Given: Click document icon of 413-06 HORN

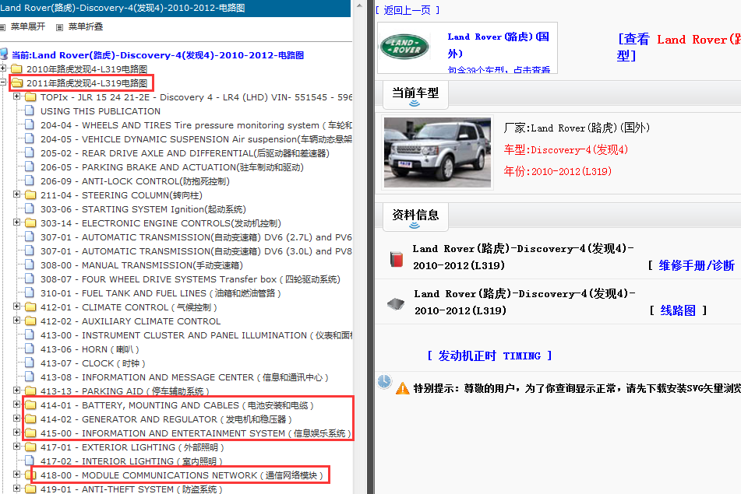Looking at the screenshot, I should coord(30,349).
